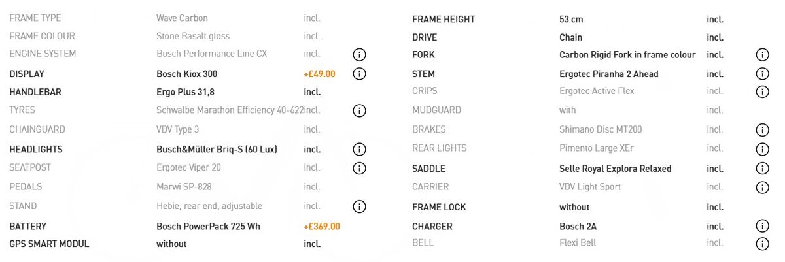Click info icon for Stand row
This screenshot has height=262, width=785.
pos(359,206)
